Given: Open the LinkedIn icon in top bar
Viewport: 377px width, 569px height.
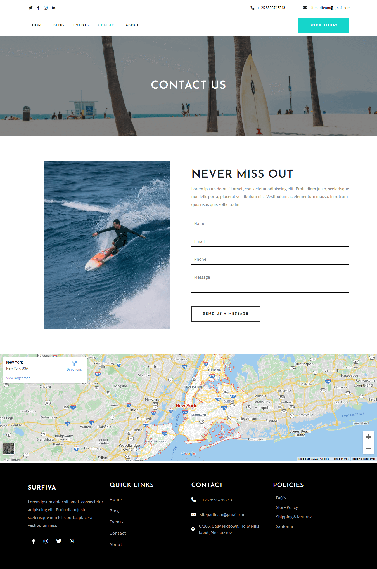Looking at the screenshot, I should 54,8.
